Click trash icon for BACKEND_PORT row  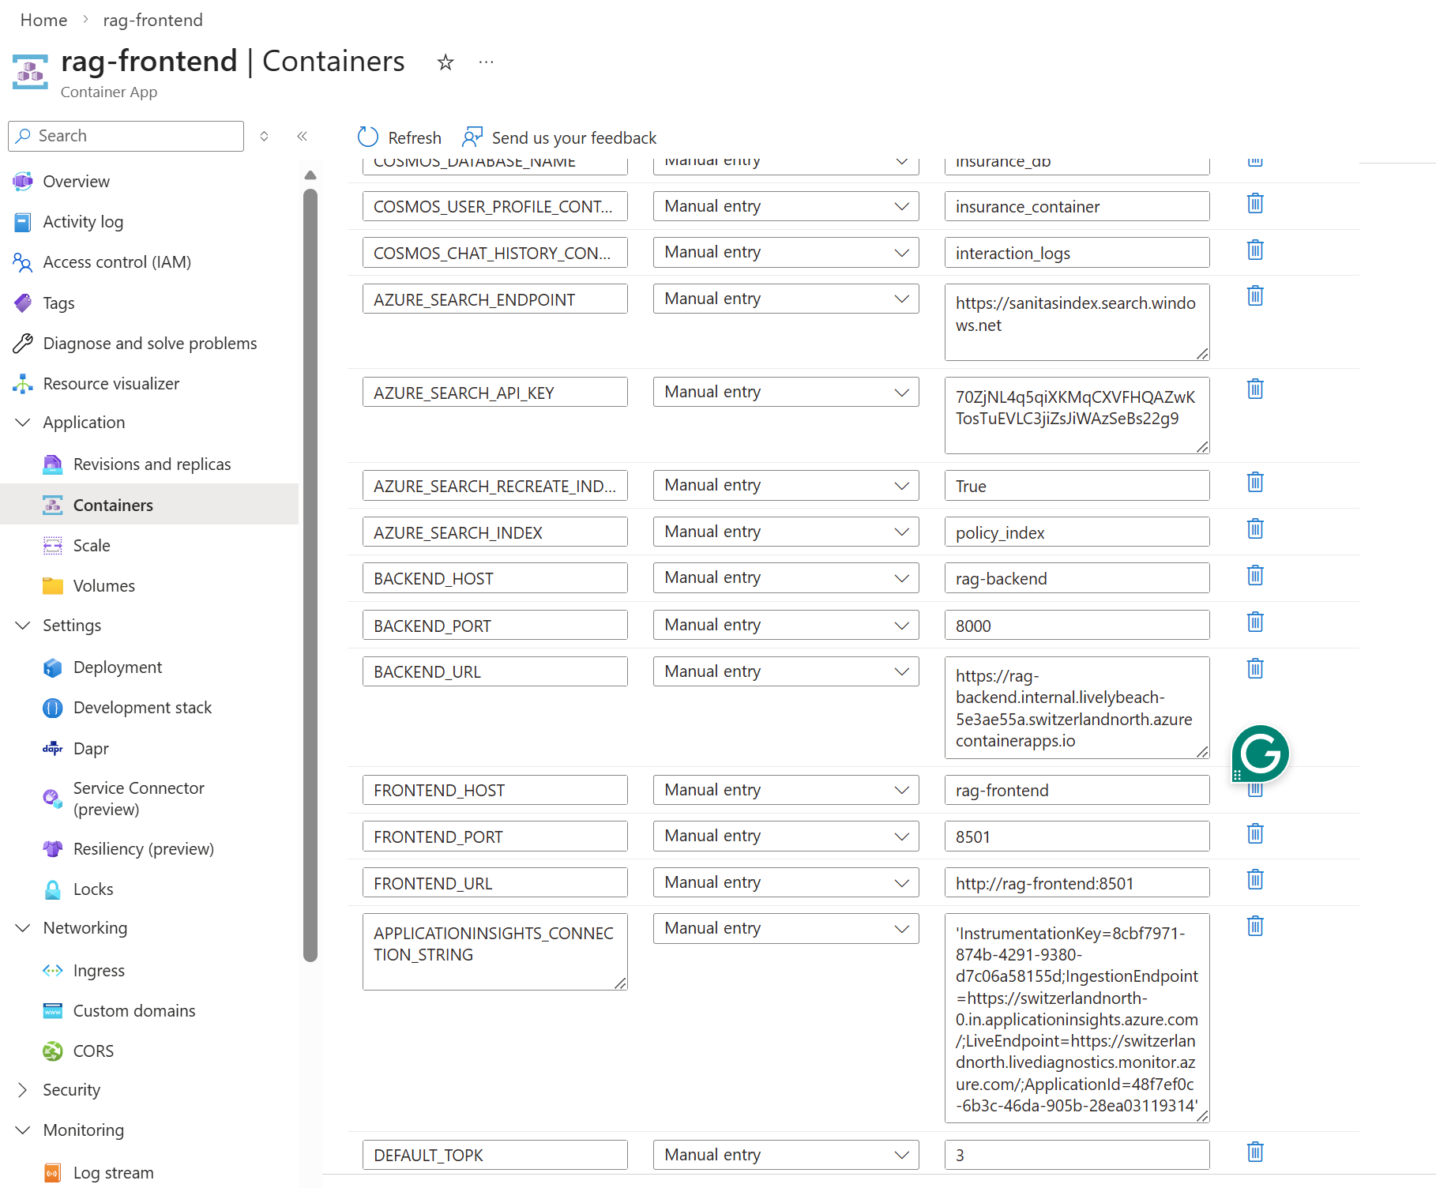1254,622
